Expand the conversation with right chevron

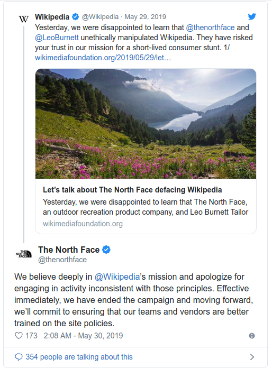[x=252, y=357]
